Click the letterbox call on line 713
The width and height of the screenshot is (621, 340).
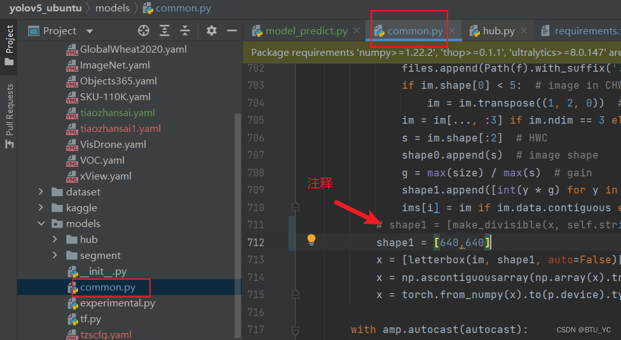498,259
